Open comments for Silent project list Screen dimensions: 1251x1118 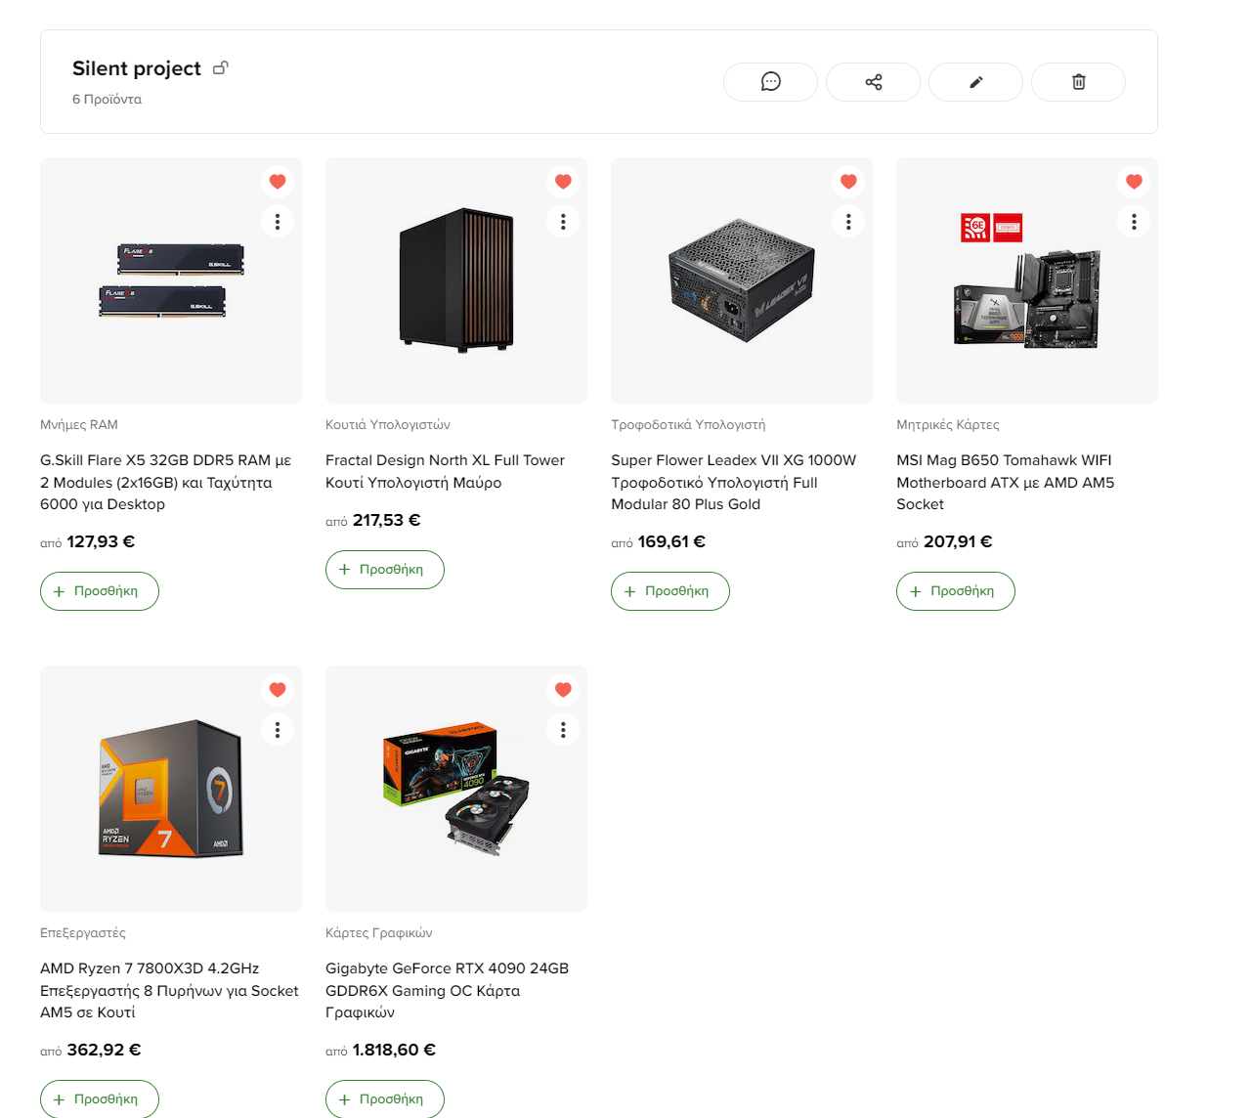pyautogui.click(x=770, y=82)
